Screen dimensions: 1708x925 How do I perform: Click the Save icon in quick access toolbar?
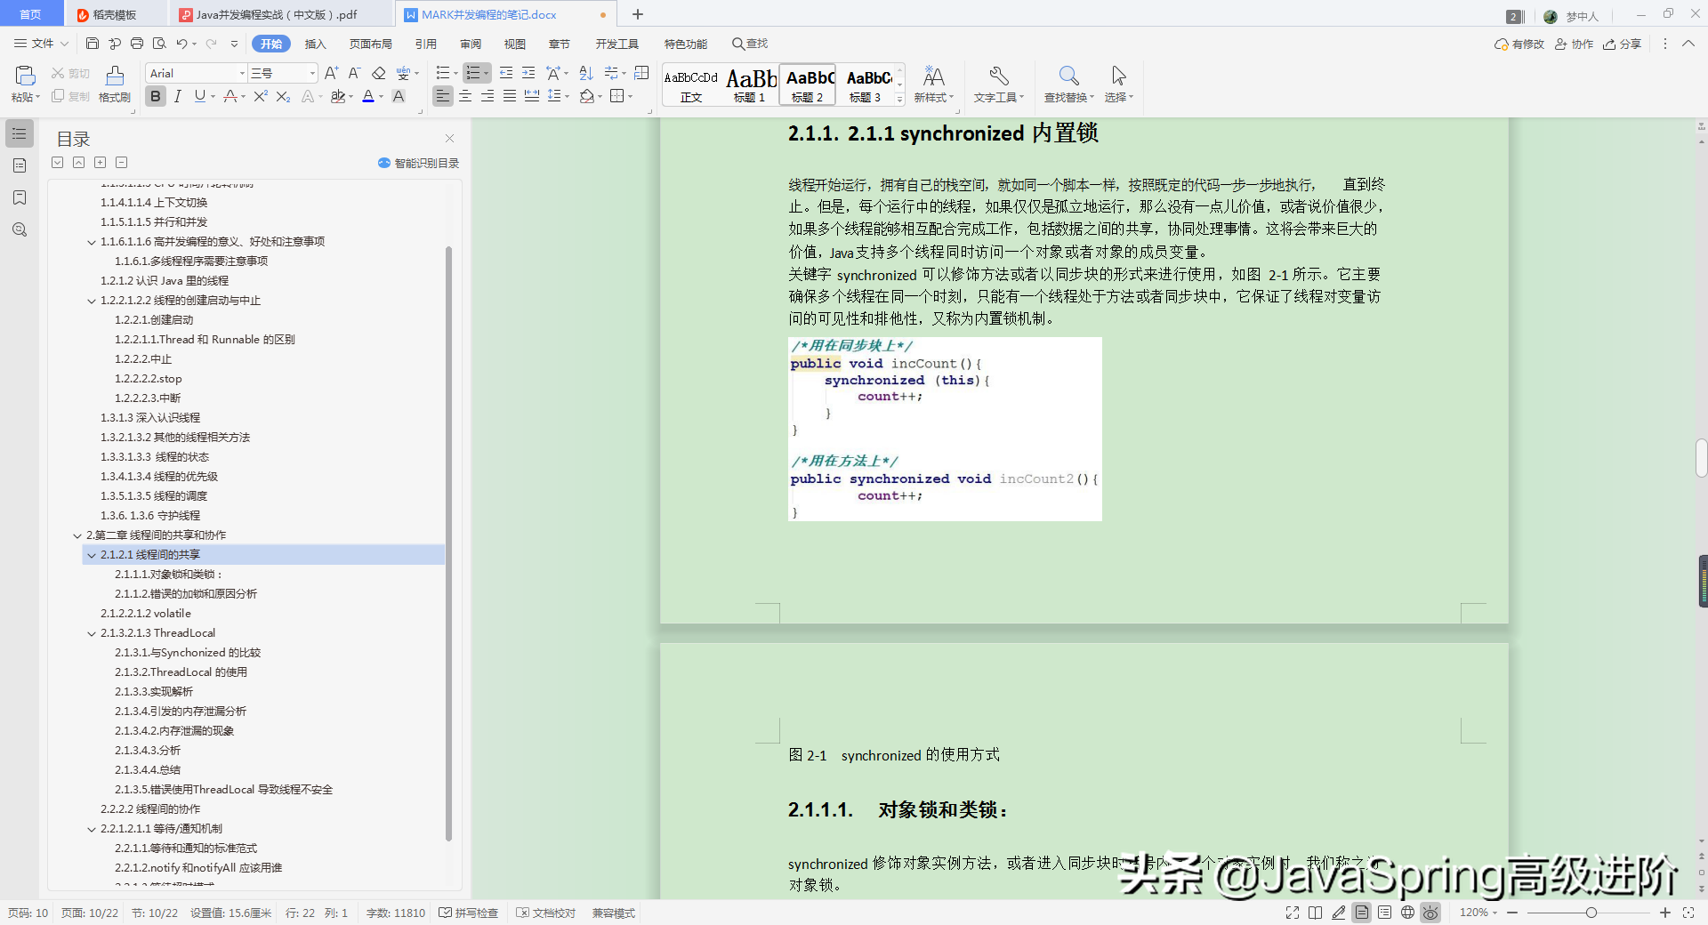pos(93,44)
